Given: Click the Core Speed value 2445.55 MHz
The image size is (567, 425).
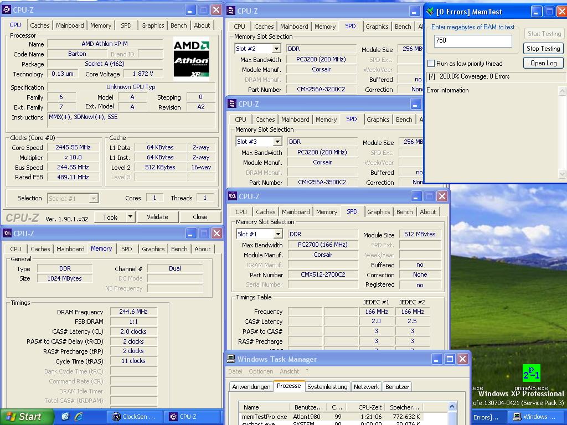Looking at the screenshot, I should tap(73, 147).
